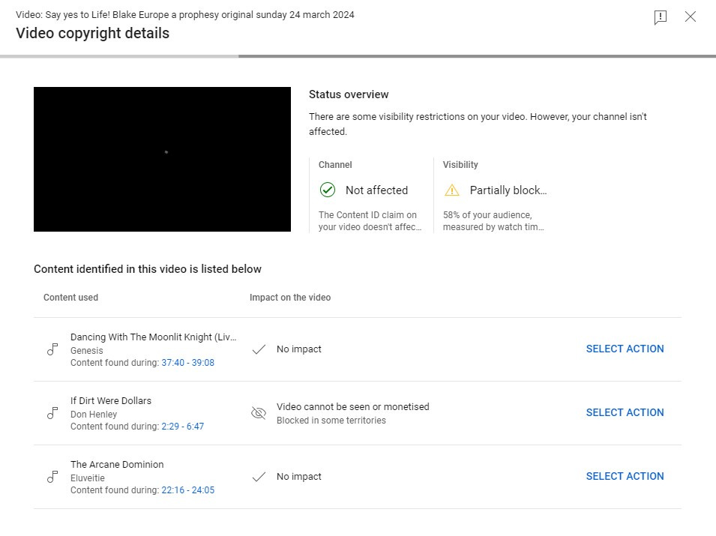Close the Video copyright details dialog
This screenshot has height=536, width=716.
tap(691, 17)
